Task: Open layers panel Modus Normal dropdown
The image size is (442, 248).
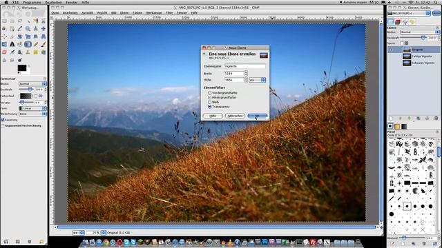Action: click(420, 32)
